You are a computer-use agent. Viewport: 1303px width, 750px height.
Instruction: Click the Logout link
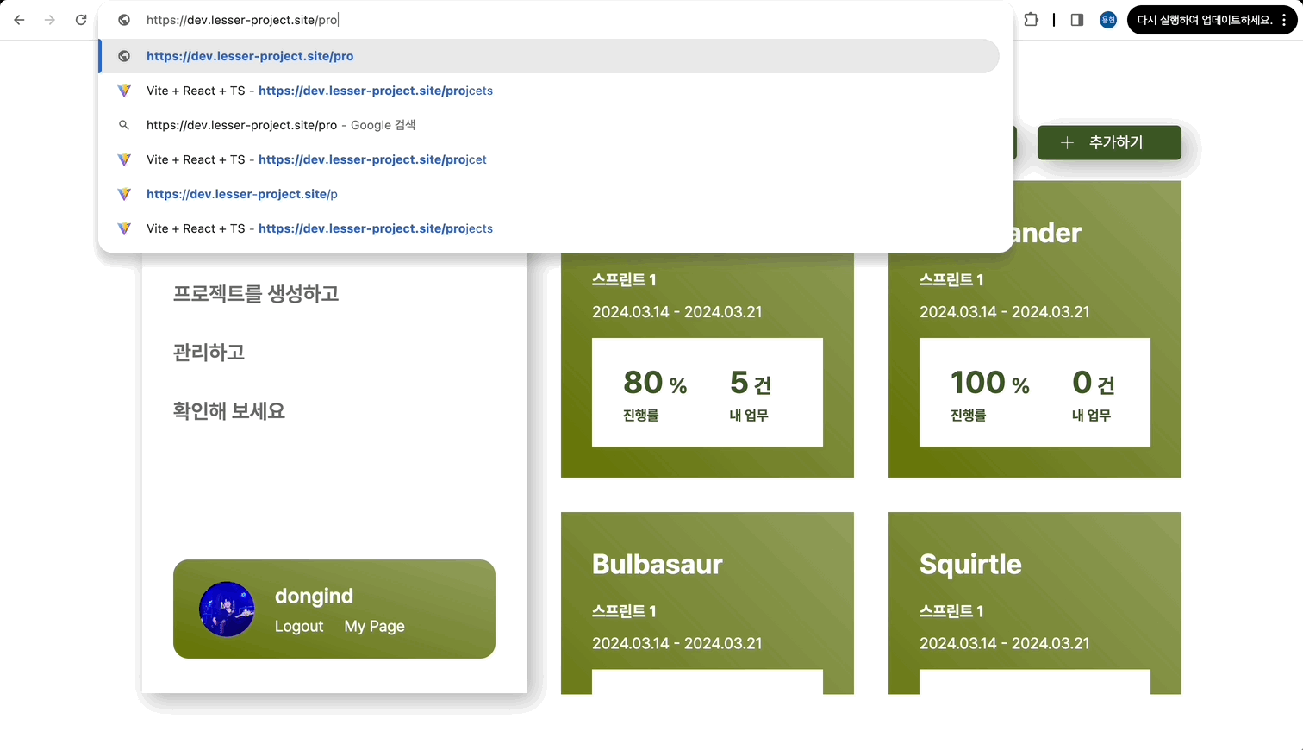point(299,626)
